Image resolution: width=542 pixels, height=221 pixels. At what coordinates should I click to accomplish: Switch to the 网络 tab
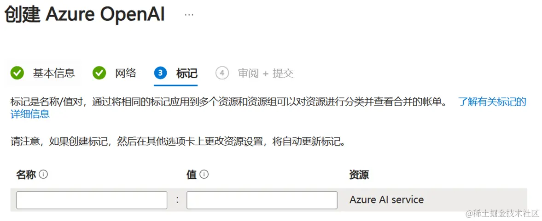click(125, 73)
